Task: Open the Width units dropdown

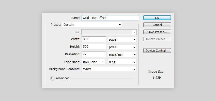Action: click(122, 39)
